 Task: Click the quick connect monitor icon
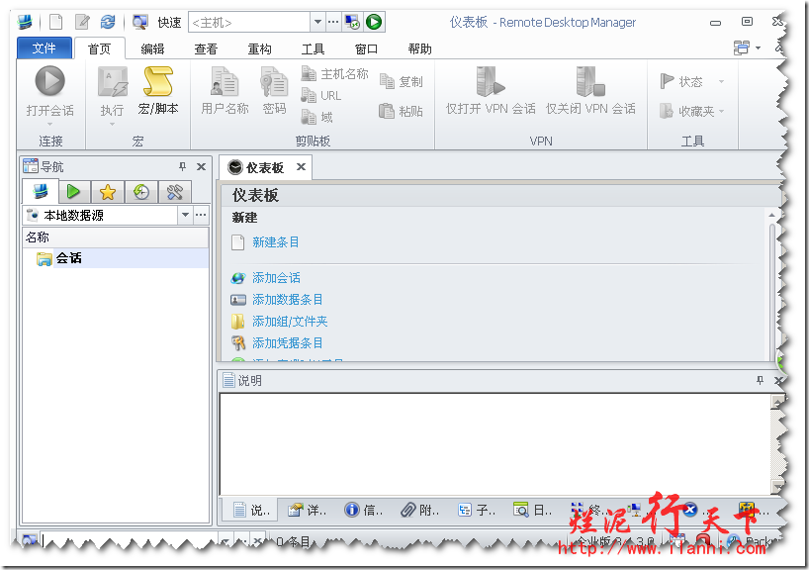point(140,22)
